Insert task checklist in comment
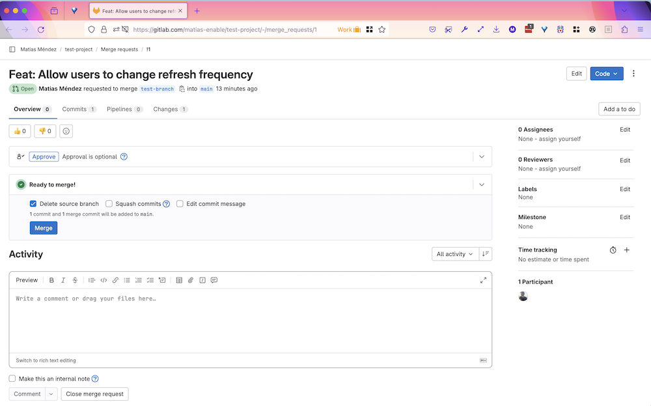The height and width of the screenshot is (406, 651). click(150, 280)
